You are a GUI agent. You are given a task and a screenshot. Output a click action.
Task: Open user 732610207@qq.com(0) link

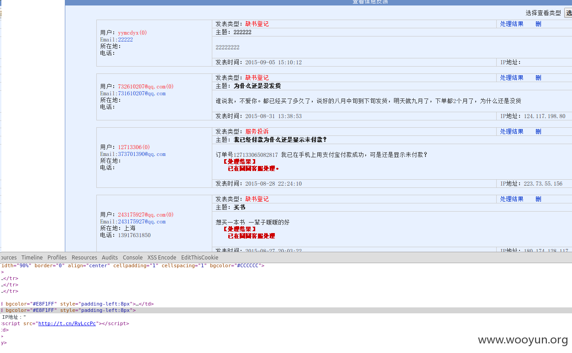point(146,87)
